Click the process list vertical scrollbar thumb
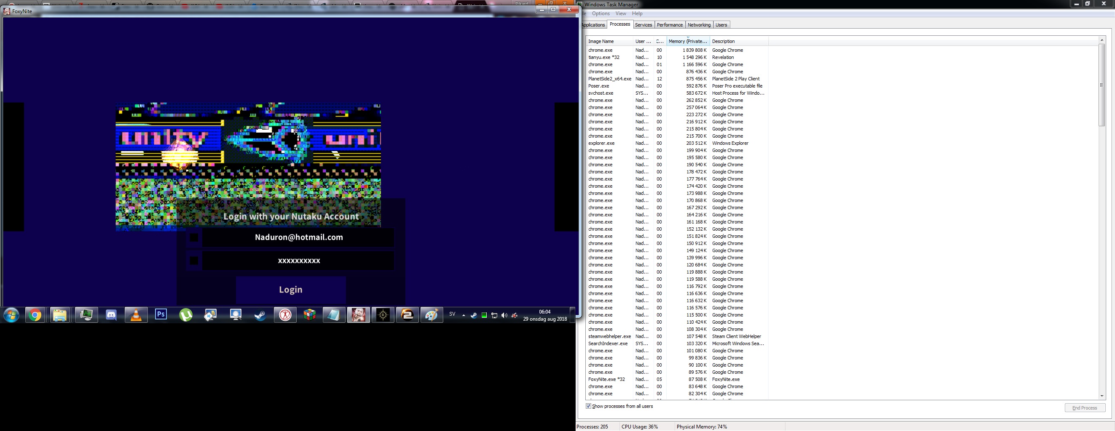Image resolution: width=1115 pixels, height=431 pixels. [1102, 84]
